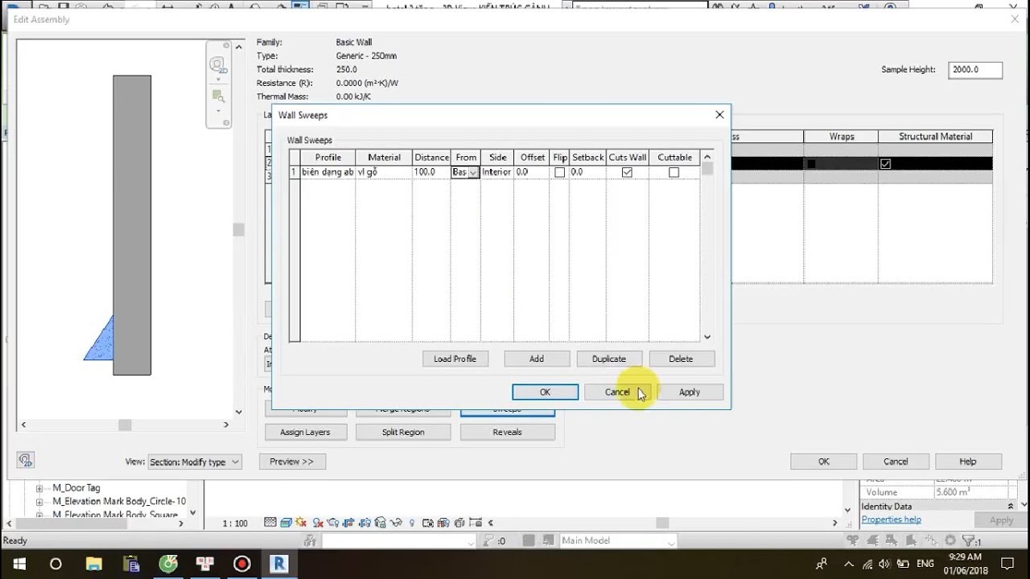Image resolution: width=1030 pixels, height=579 pixels.
Task: Collapse the view control bar arrow
Action: coord(491,523)
